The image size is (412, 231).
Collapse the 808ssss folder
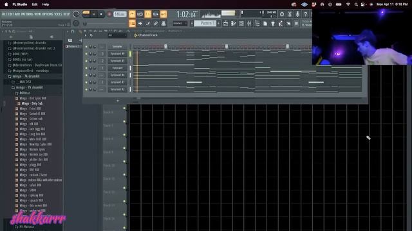pyautogui.click(x=23, y=93)
